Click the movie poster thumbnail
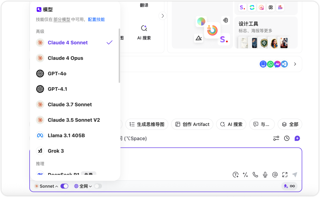This screenshot has width=320, height=197. coord(284,43)
